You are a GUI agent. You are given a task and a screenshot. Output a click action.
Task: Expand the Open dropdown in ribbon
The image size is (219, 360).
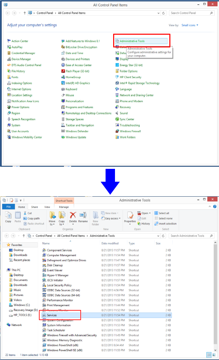(x=150, y=213)
